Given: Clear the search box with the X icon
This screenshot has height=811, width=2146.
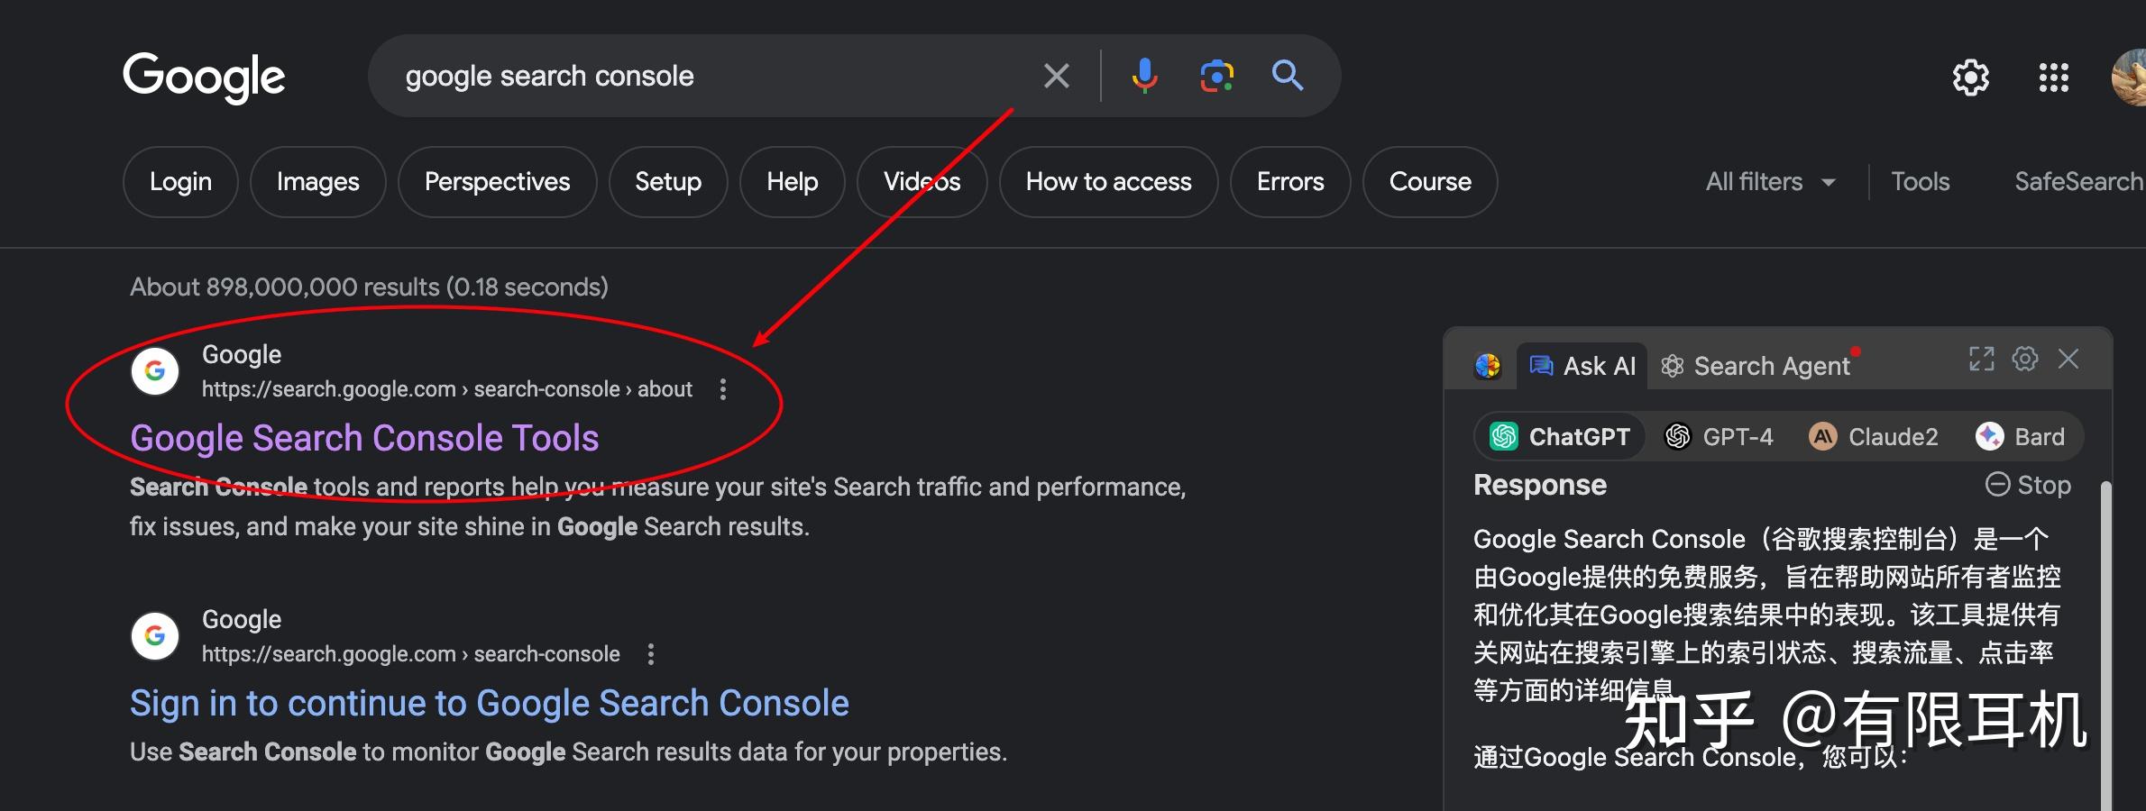Looking at the screenshot, I should click(x=1056, y=76).
